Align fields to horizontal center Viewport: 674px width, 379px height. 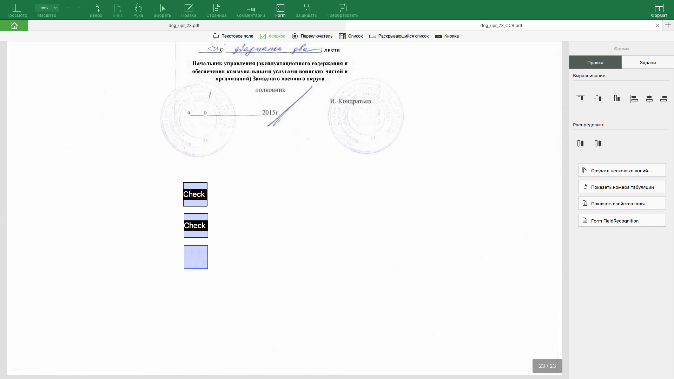(649, 99)
